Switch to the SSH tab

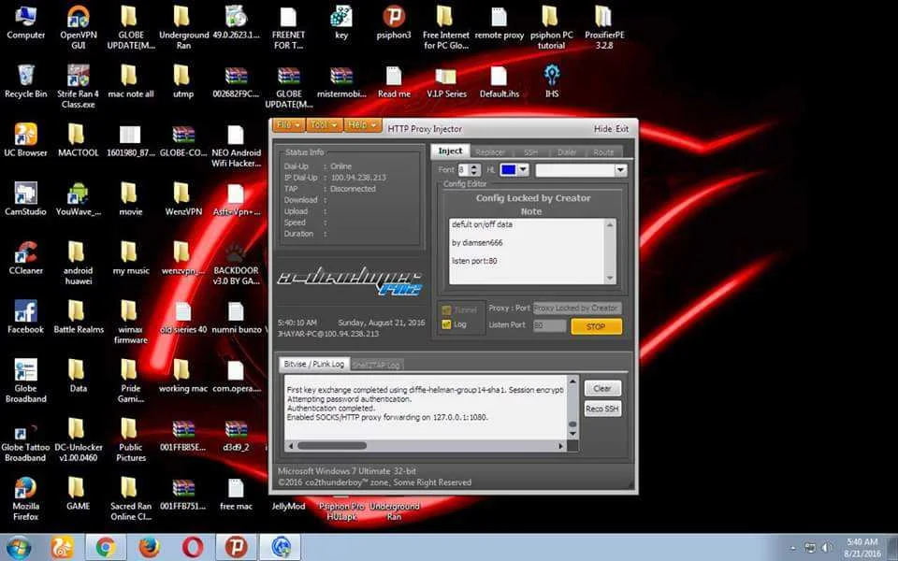pyautogui.click(x=531, y=152)
